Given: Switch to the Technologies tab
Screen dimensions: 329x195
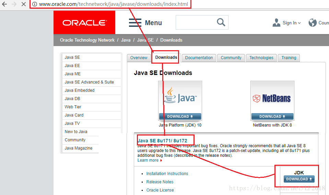Looking at the screenshot, I should 261,58.
